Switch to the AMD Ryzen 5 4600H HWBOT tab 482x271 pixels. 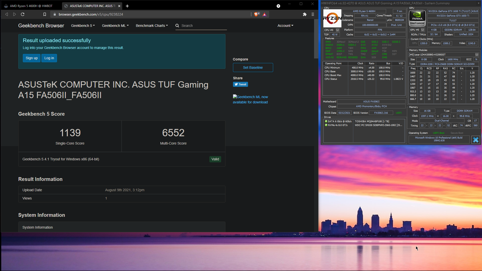tap(31, 6)
